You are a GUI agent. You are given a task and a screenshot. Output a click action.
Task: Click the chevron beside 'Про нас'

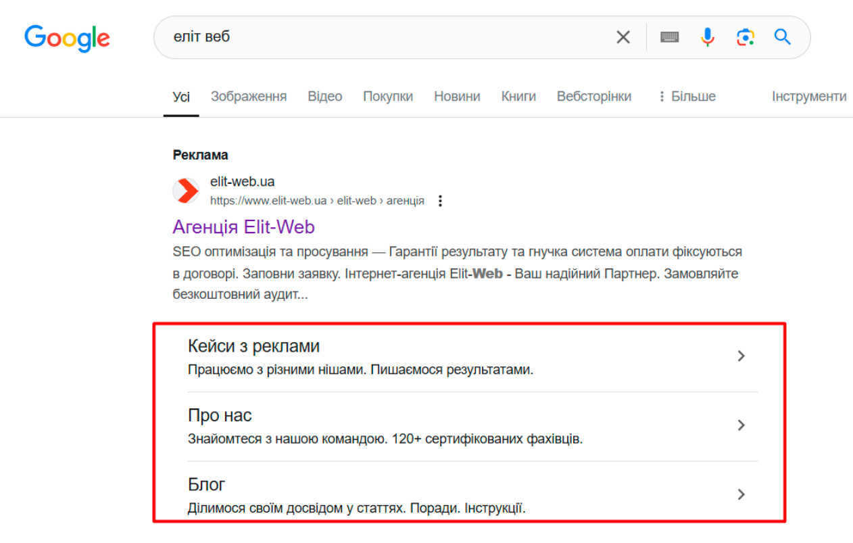(741, 425)
